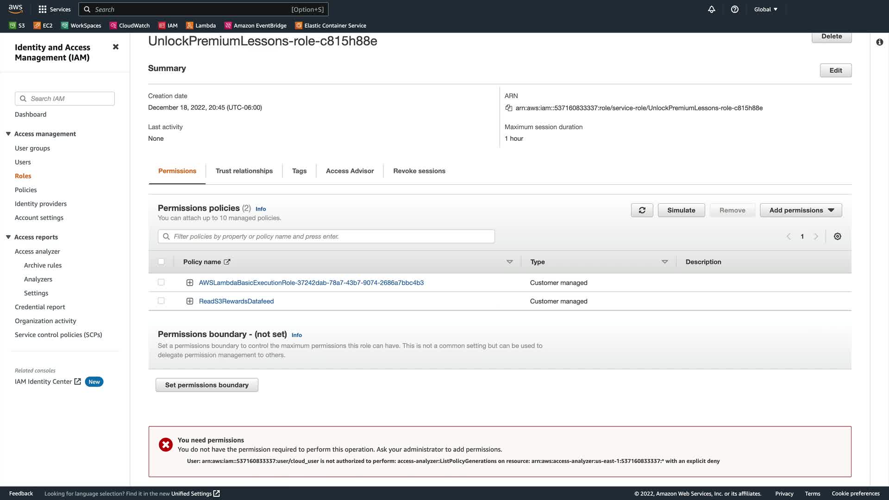Click Set permissions boundary button
Image resolution: width=889 pixels, height=500 pixels.
207,385
